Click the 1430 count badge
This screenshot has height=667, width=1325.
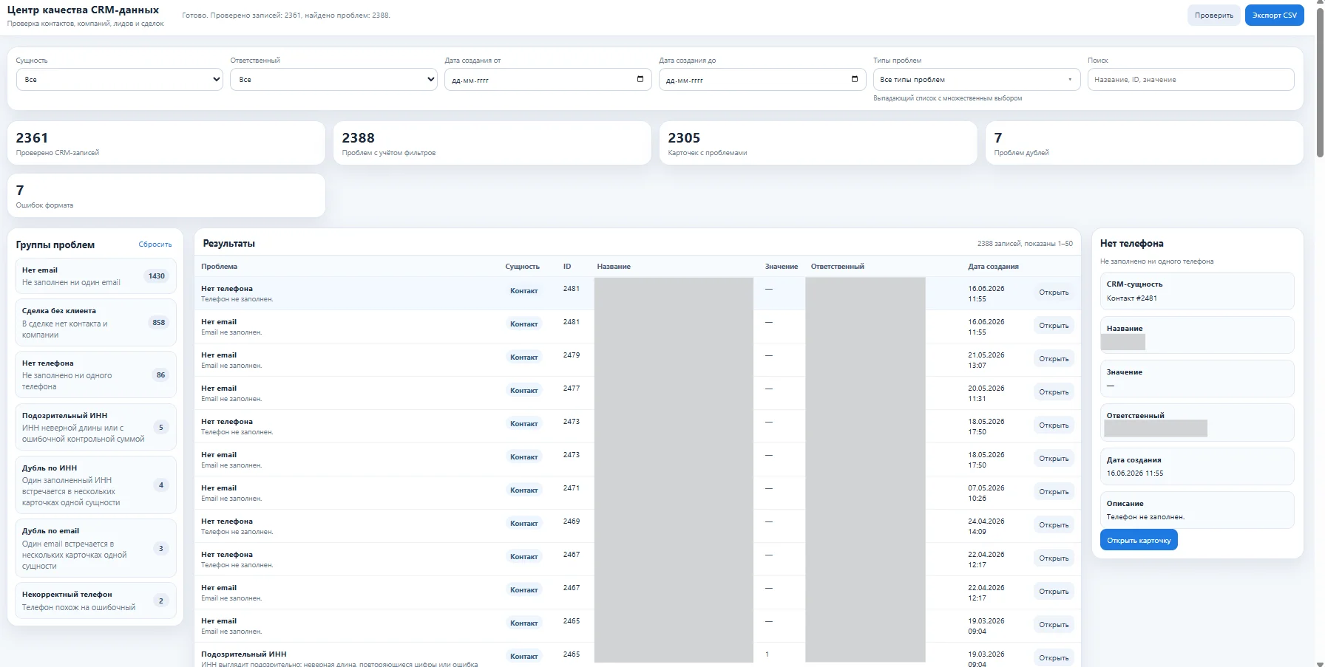click(156, 276)
